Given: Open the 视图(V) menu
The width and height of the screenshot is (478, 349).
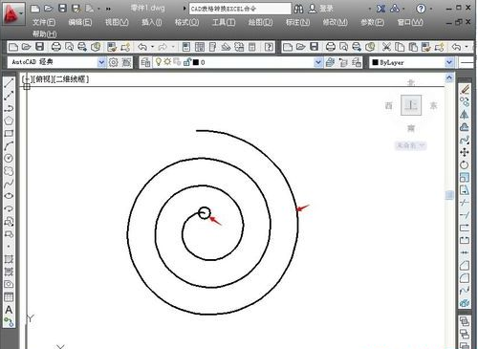Looking at the screenshot, I should click(x=117, y=22).
